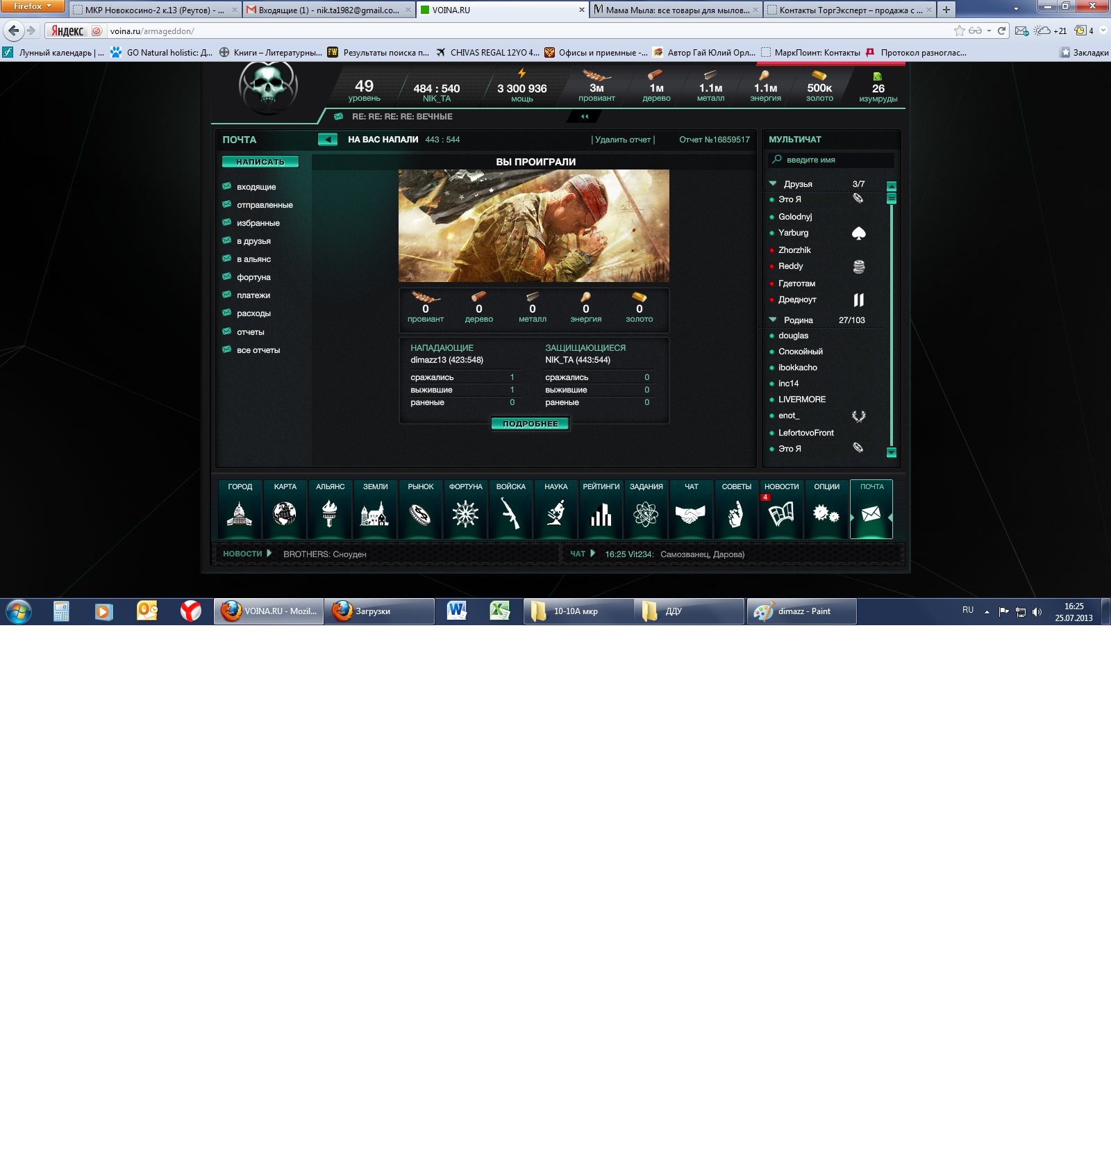Open the ВОЙСКА rifle icon
1111x1149 pixels.
[x=510, y=513]
